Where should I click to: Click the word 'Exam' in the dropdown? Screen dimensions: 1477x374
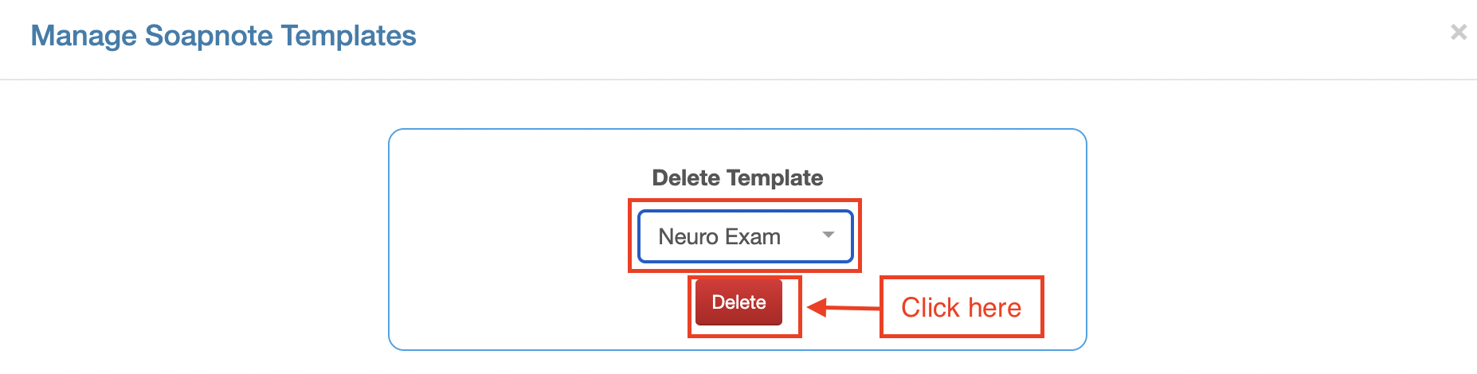coord(753,237)
